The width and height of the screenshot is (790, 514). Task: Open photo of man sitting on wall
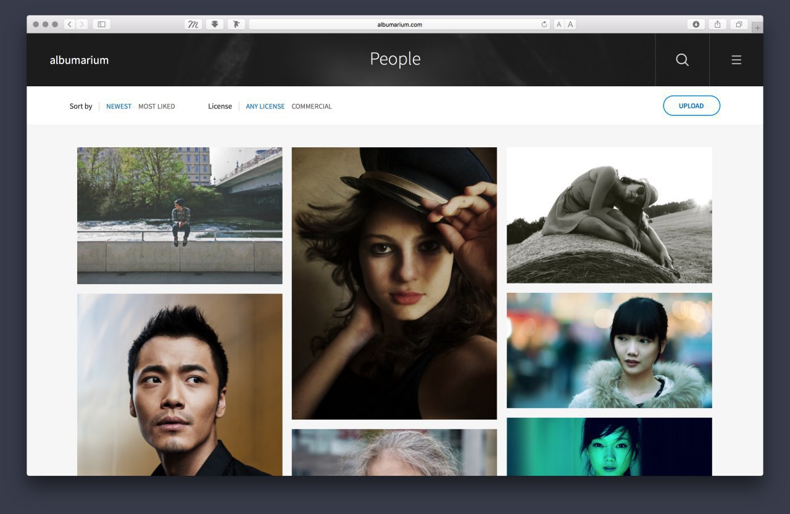(x=180, y=215)
